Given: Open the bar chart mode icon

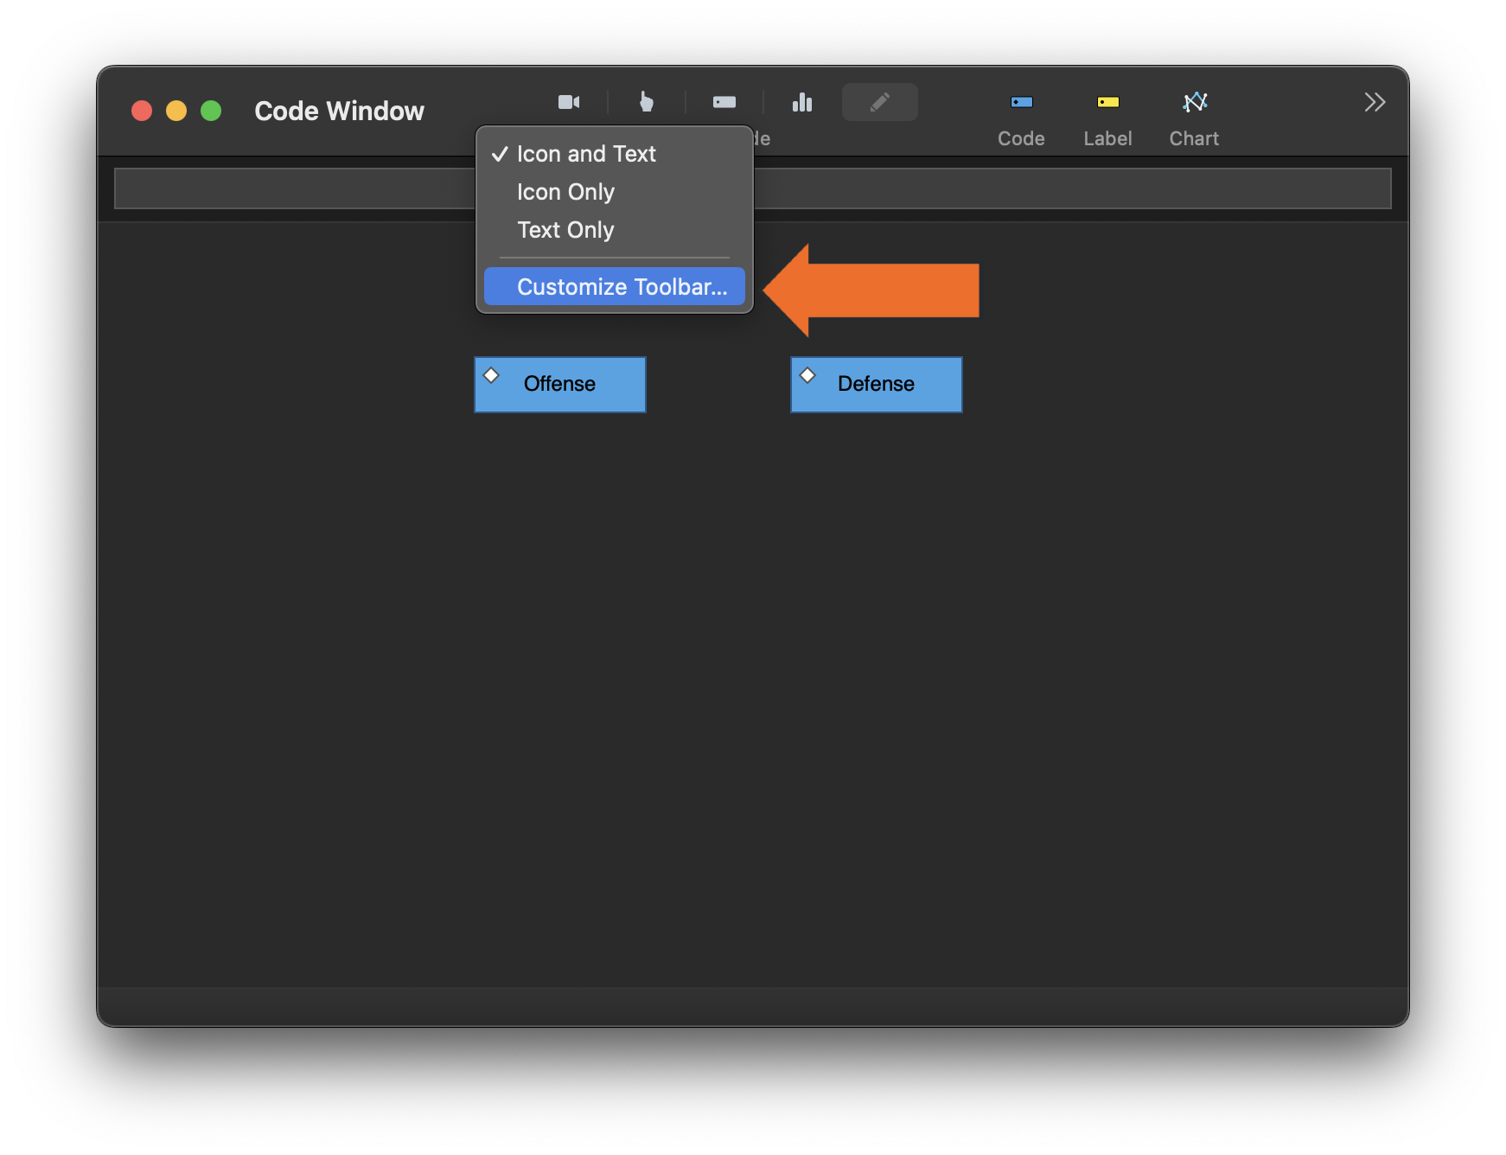Looking at the screenshot, I should [802, 103].
